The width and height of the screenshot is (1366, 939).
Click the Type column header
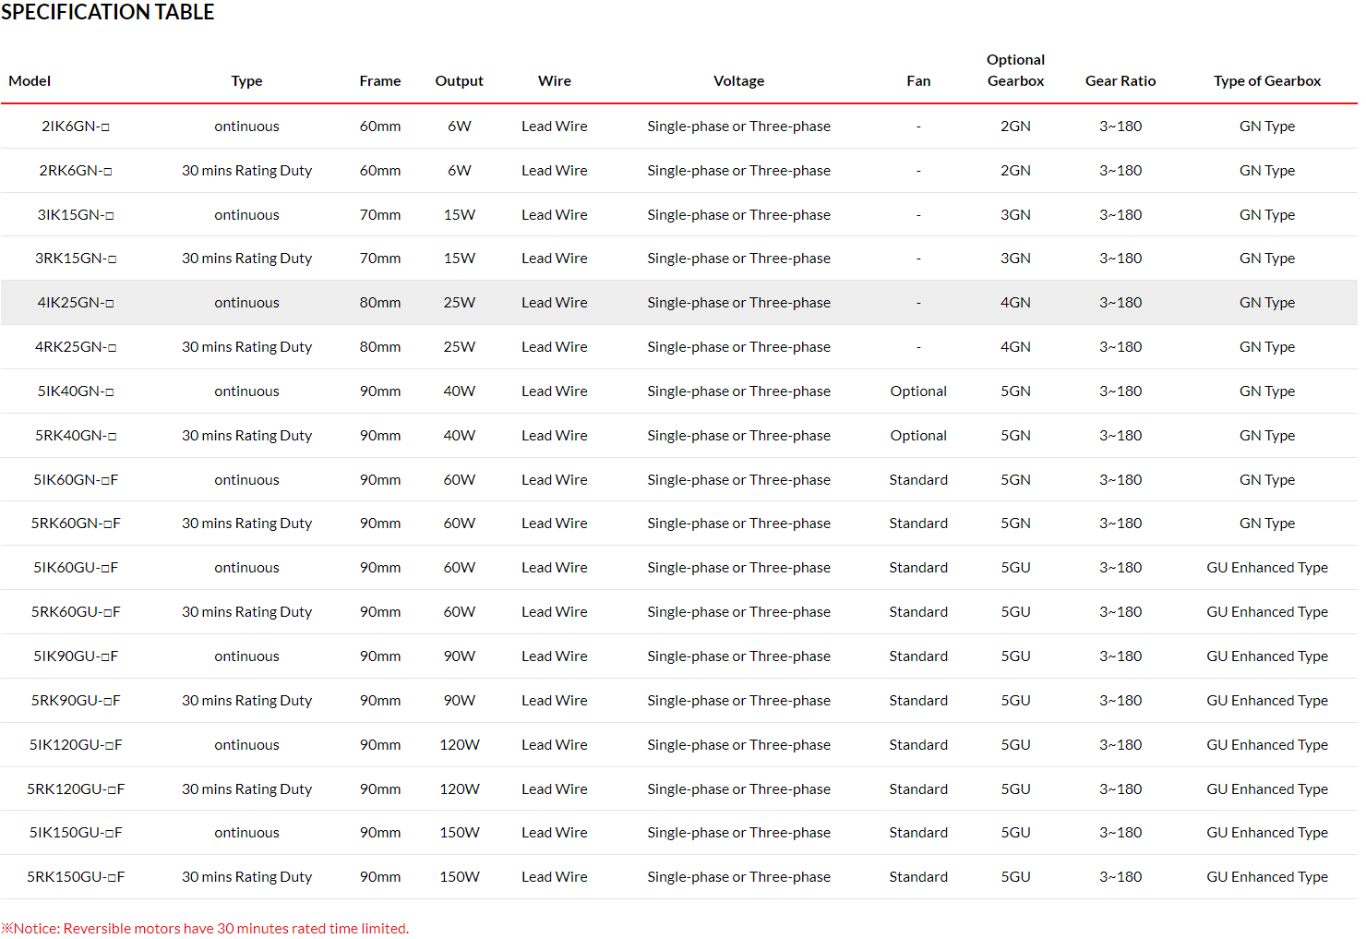click(x=246, y=81)
